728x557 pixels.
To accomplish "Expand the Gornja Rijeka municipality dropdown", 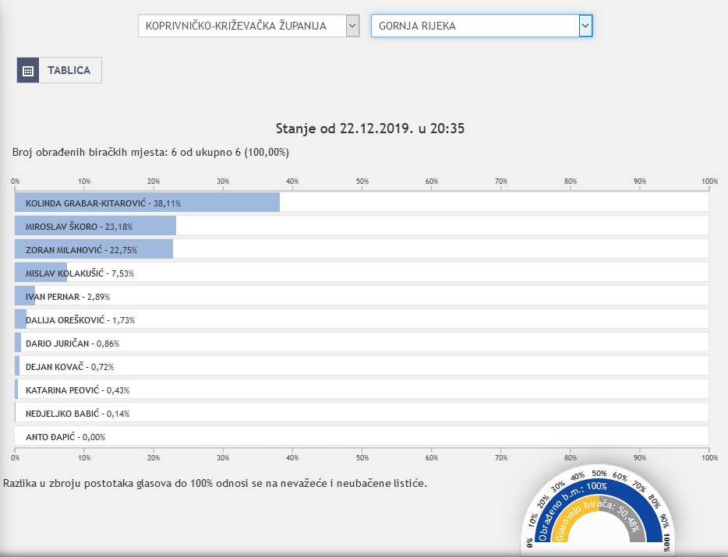I will [475, 26].
